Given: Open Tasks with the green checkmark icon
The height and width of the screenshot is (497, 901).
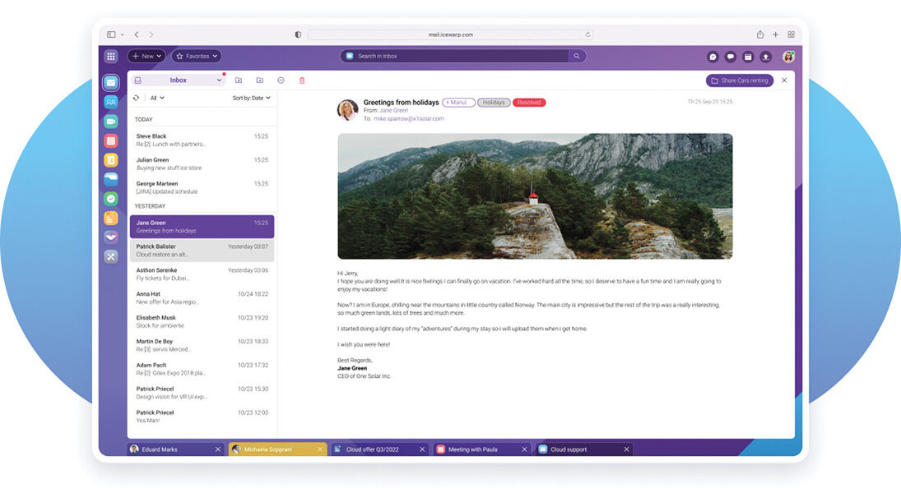Looking at the screenshot, I should click(x=111, y=199).
